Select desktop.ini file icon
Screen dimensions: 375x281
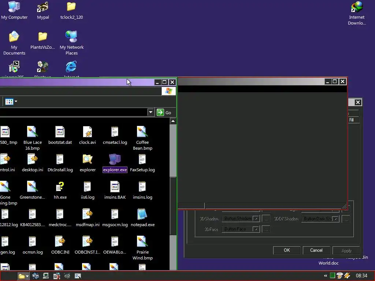point(33,163)
